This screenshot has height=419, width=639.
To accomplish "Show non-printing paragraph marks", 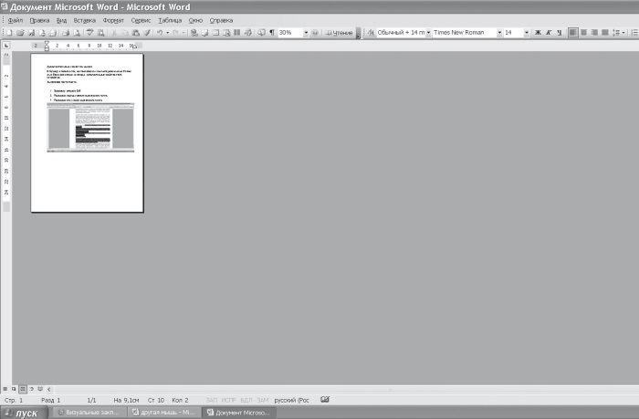I will click(271, 32).
